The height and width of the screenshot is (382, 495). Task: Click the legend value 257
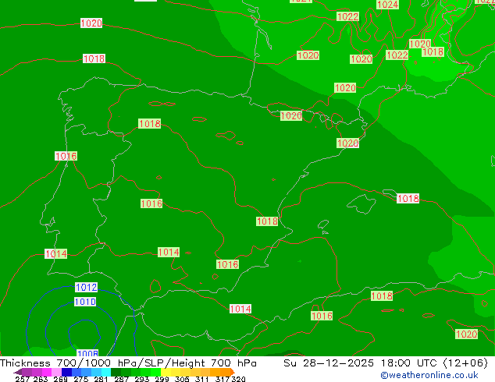click(23, 379)
